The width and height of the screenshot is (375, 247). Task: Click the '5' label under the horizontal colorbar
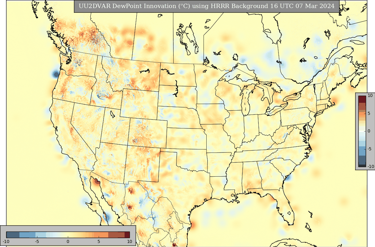click(x=99, y=241)
